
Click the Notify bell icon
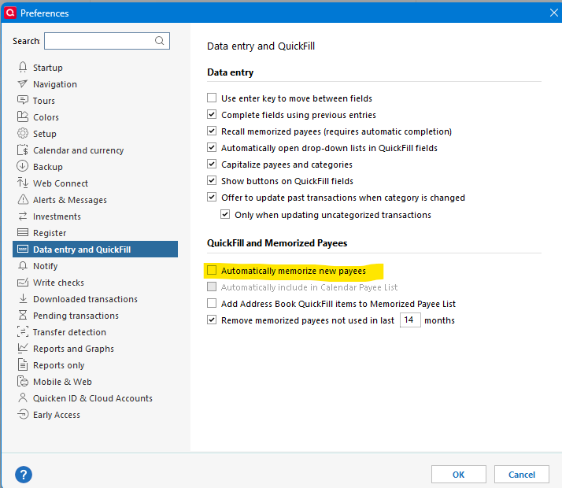[x=23, y=265]
